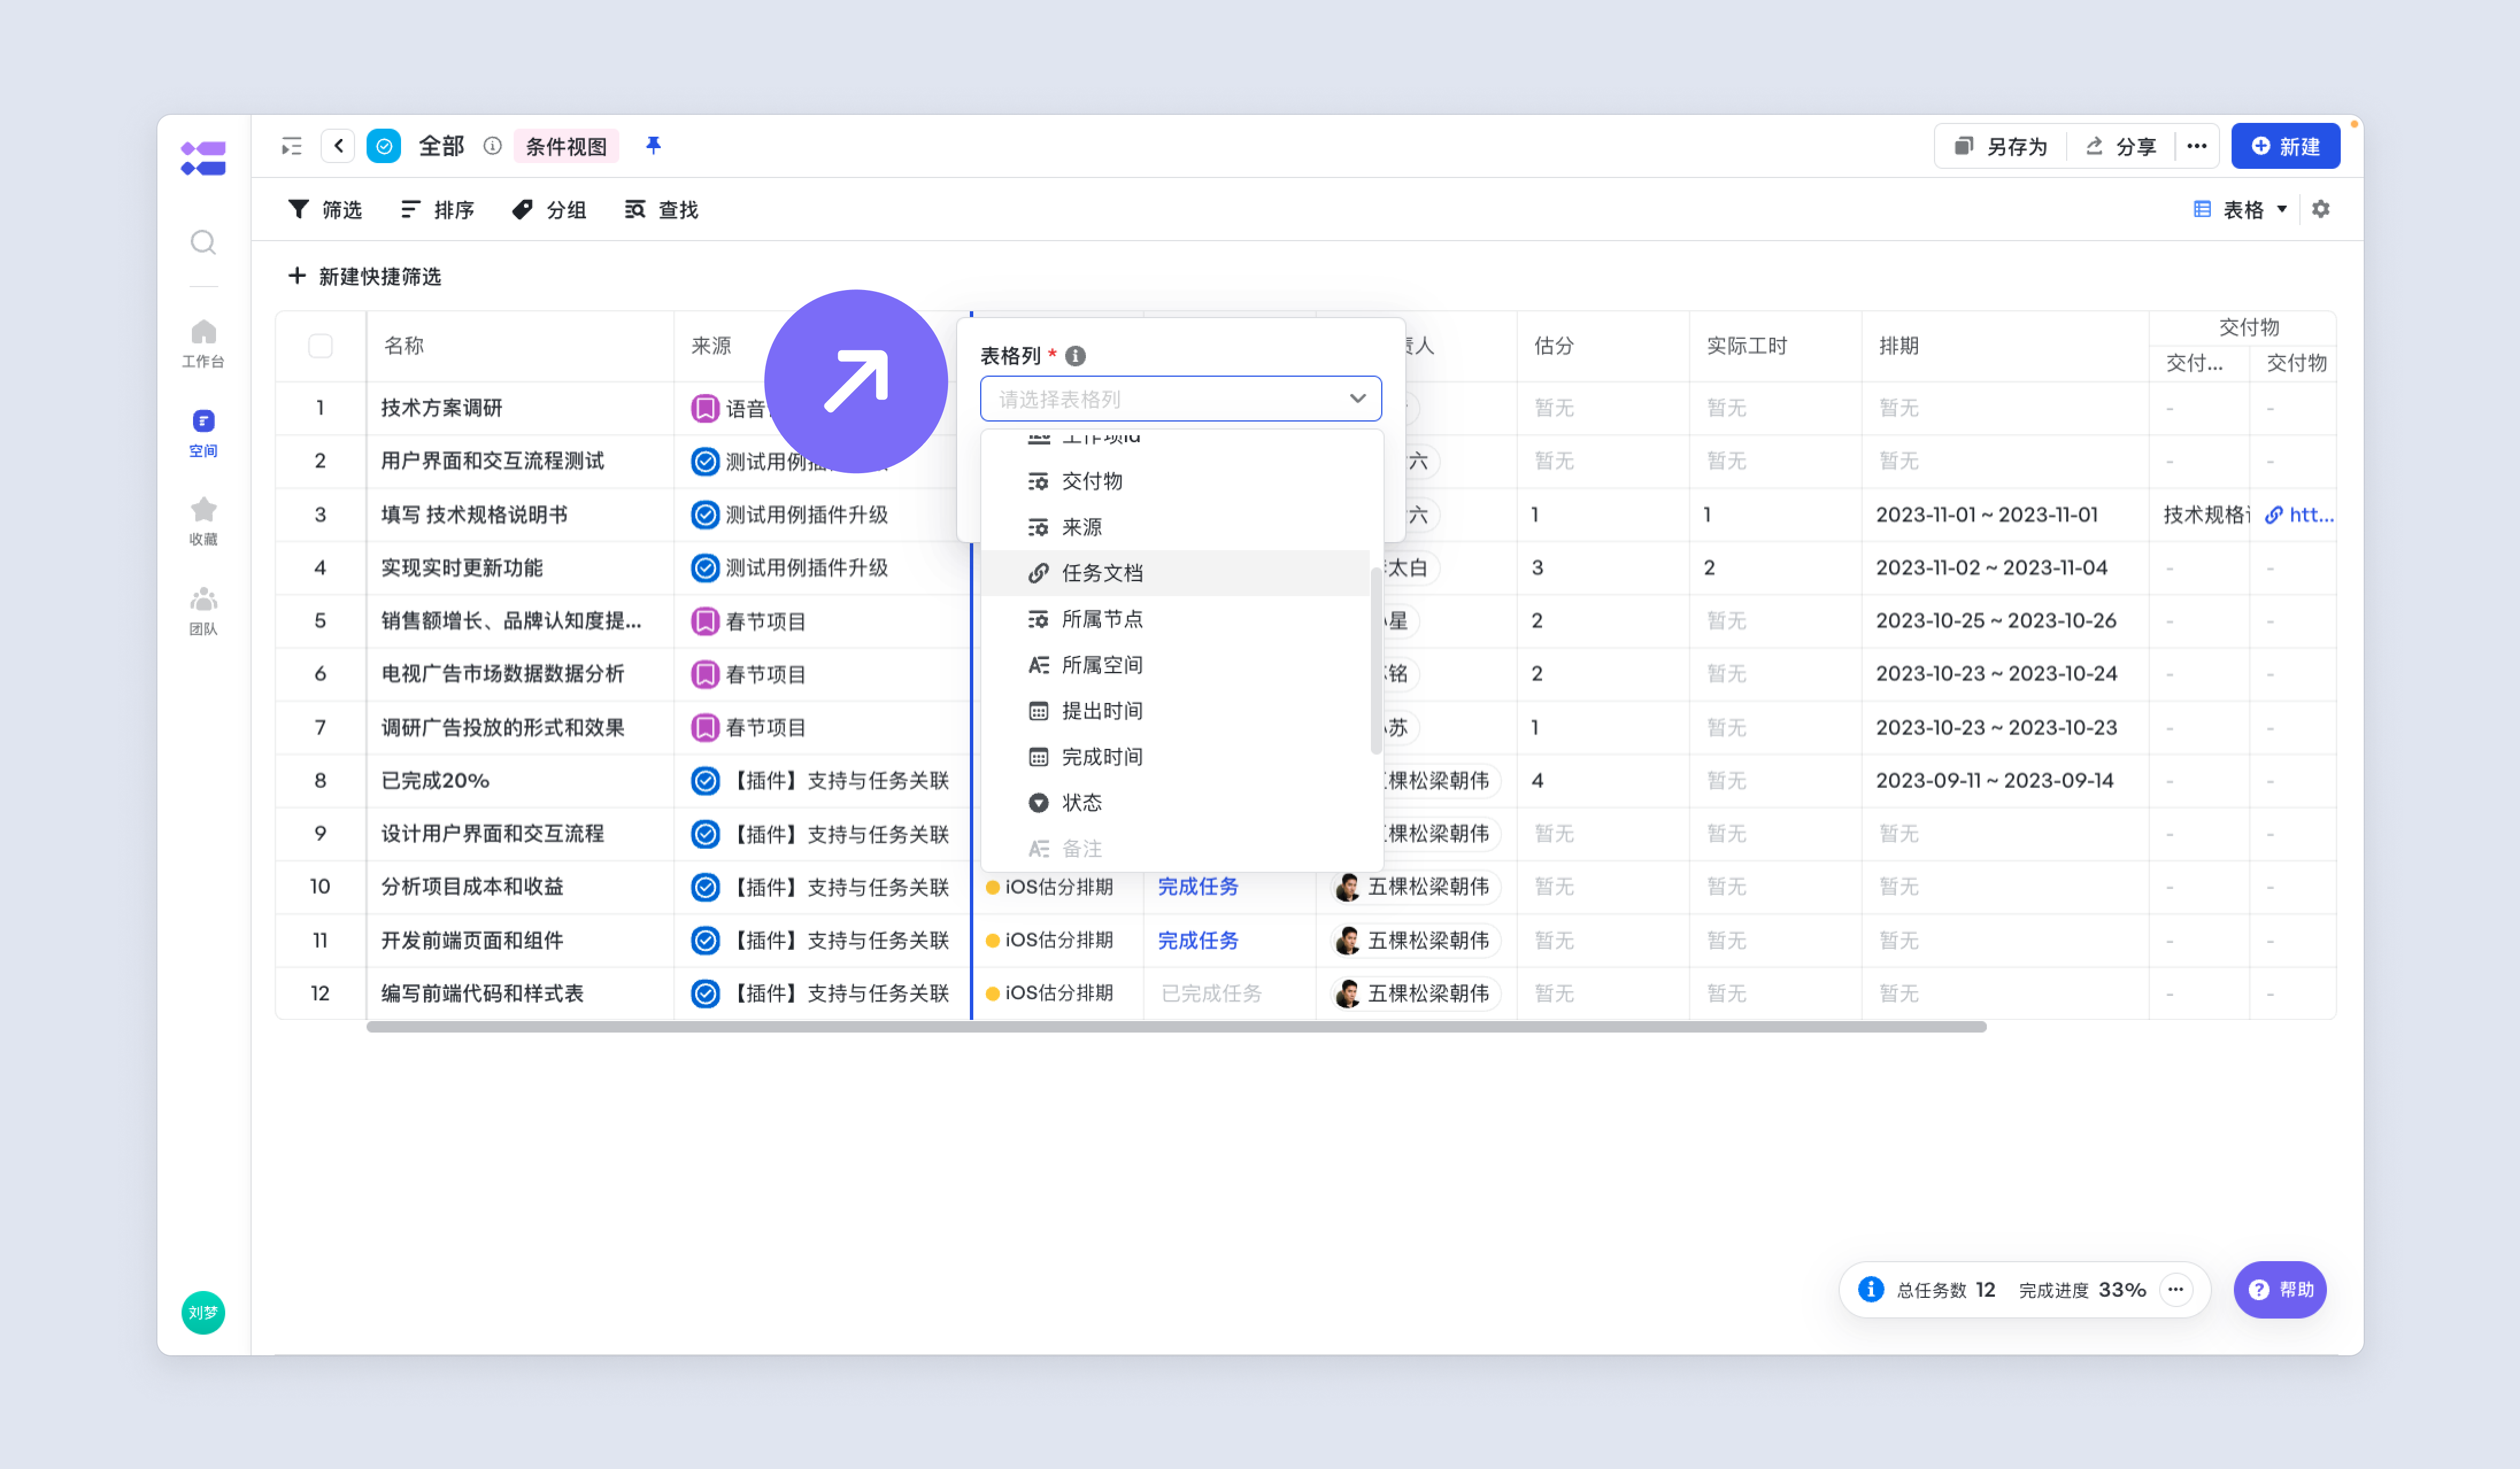Click 分享 share button
The image size is (2520, 1469).
click(x=2121, y=146)
